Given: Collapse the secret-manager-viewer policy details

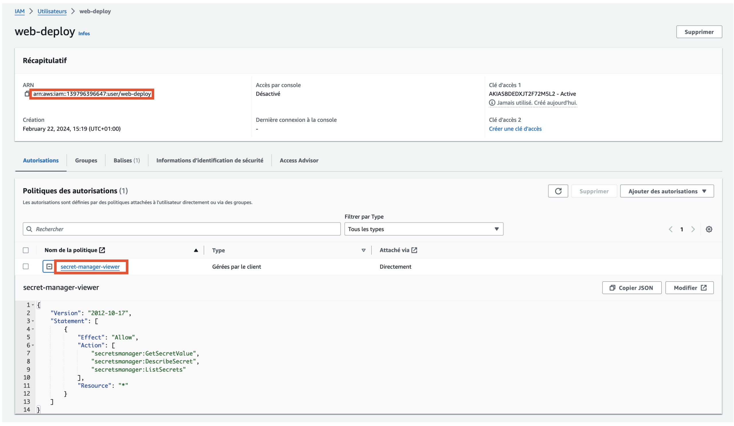Looking at the screenshot, I should coord(49,266).
